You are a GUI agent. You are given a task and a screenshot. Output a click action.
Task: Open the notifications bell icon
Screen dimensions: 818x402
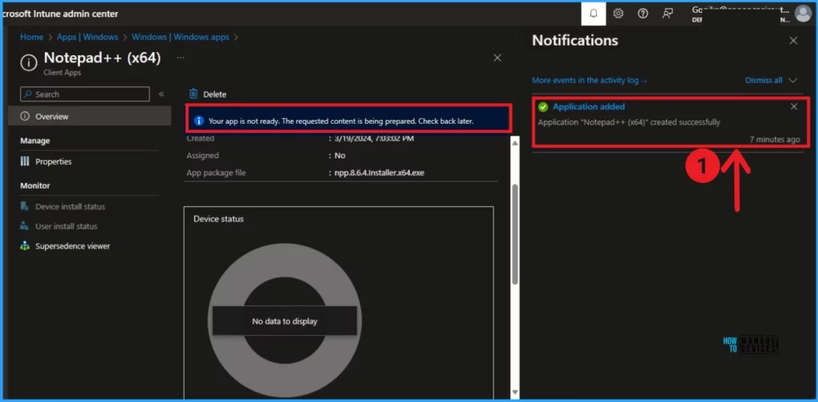click(594, 14)
